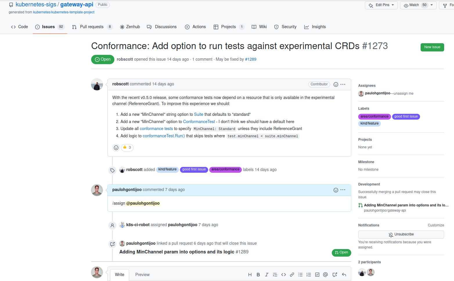Follow the ConformanceTest link in comment
The image size is (454, 281).
199,122
